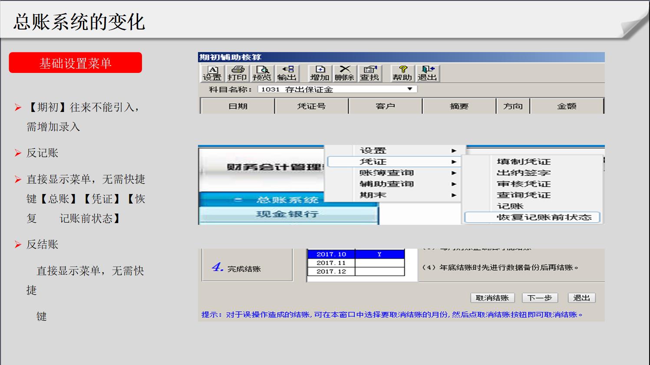Choose 填制凭证 from the submenu
The width and height of the screenshot is (650, 365).
coord(524,161)
